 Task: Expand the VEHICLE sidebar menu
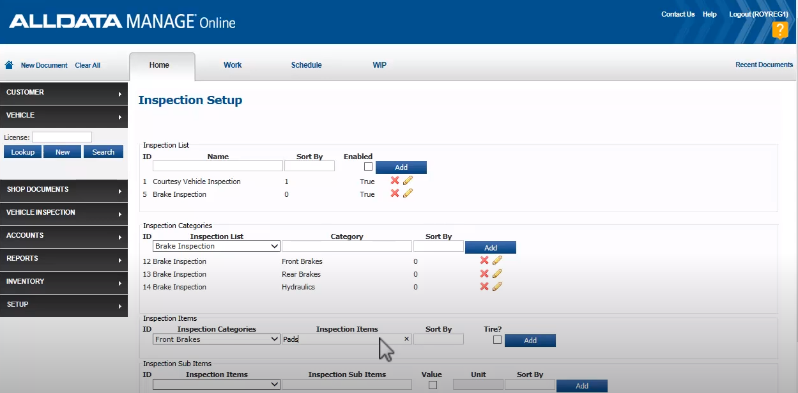coord(64,116)
